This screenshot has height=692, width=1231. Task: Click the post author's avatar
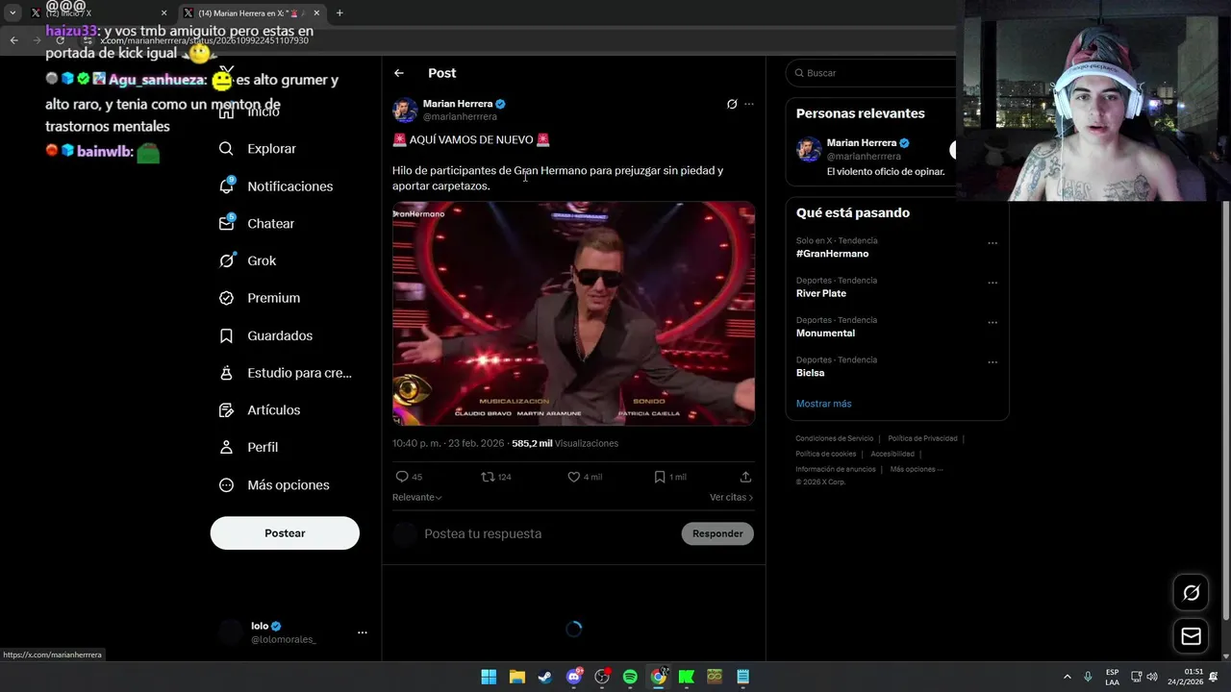point(405,110)
